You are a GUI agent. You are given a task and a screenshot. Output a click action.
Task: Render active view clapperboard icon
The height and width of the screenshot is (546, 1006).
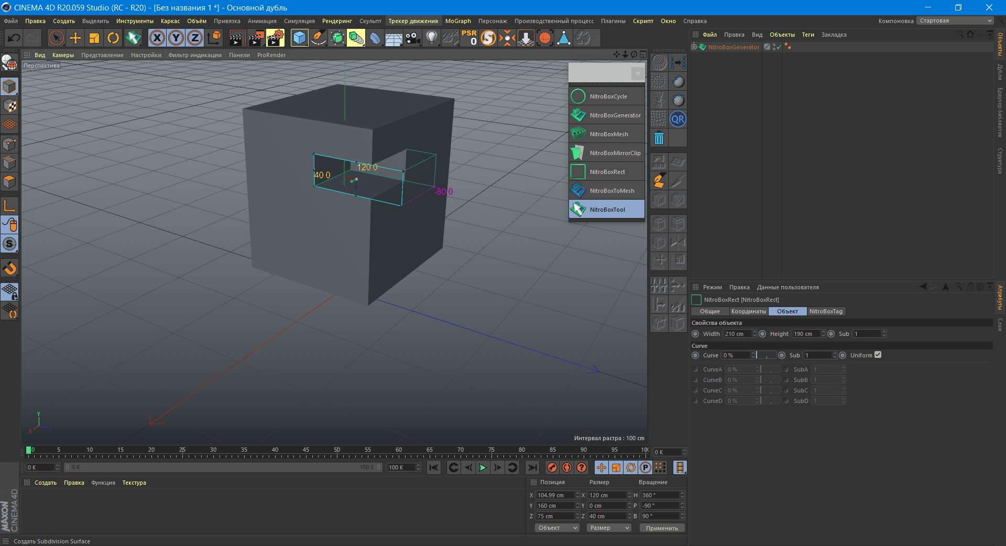pyautogui.click(x=237, y=38)
